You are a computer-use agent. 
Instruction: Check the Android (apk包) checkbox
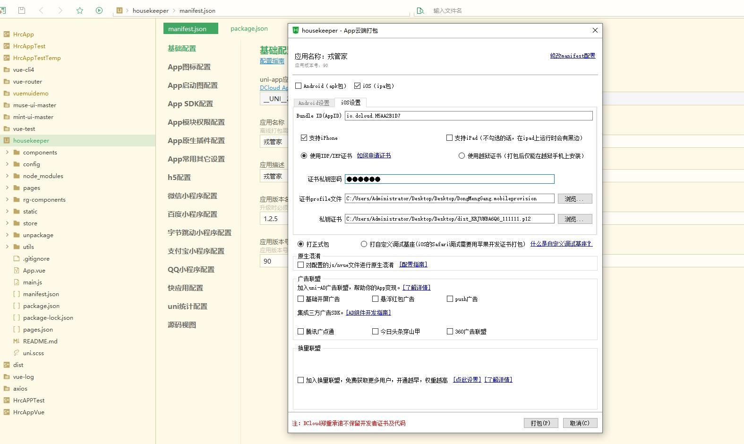tap(298, 85)
